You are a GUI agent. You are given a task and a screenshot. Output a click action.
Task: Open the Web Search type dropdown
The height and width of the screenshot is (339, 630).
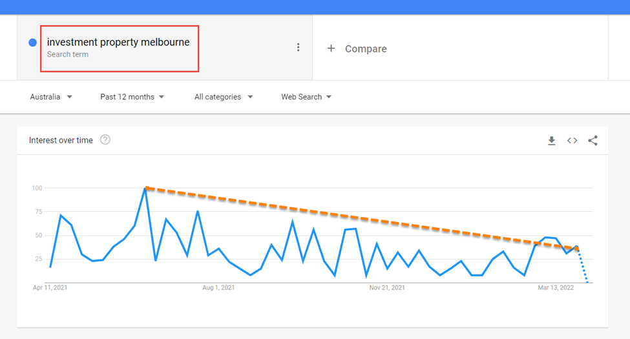click(306, 97)
